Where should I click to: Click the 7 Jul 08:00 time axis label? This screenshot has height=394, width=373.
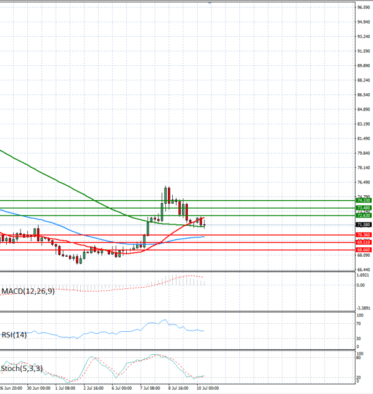[x=150, y=388]
